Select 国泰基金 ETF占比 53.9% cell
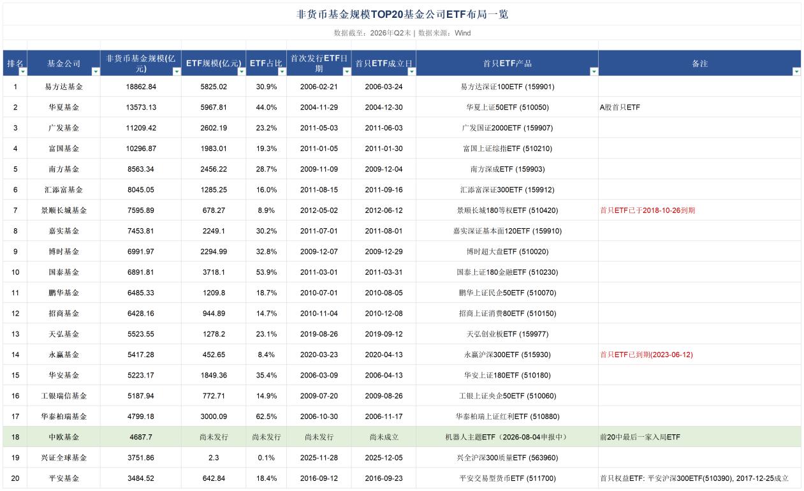This screenshot has width=804, height=491. tap(267, 272)
